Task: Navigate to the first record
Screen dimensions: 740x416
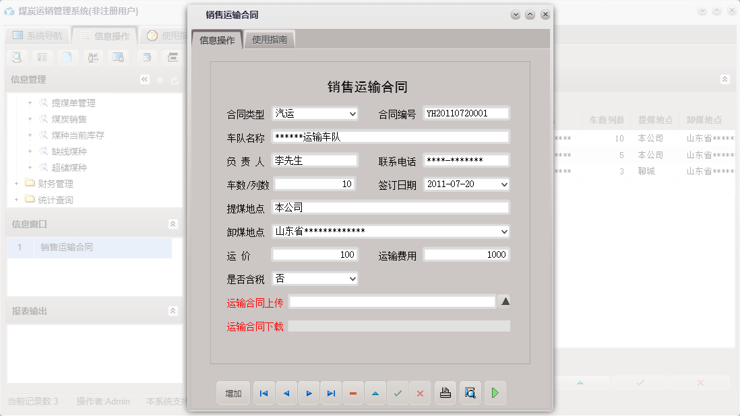Action: [264, 392]
